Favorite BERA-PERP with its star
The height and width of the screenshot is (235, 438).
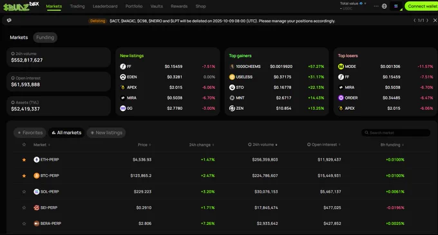click(24, 223)
